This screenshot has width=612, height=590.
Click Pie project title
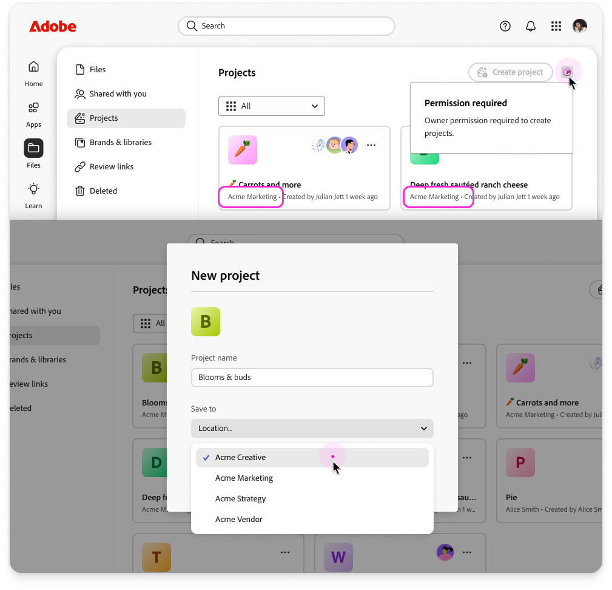coord(511,498)
